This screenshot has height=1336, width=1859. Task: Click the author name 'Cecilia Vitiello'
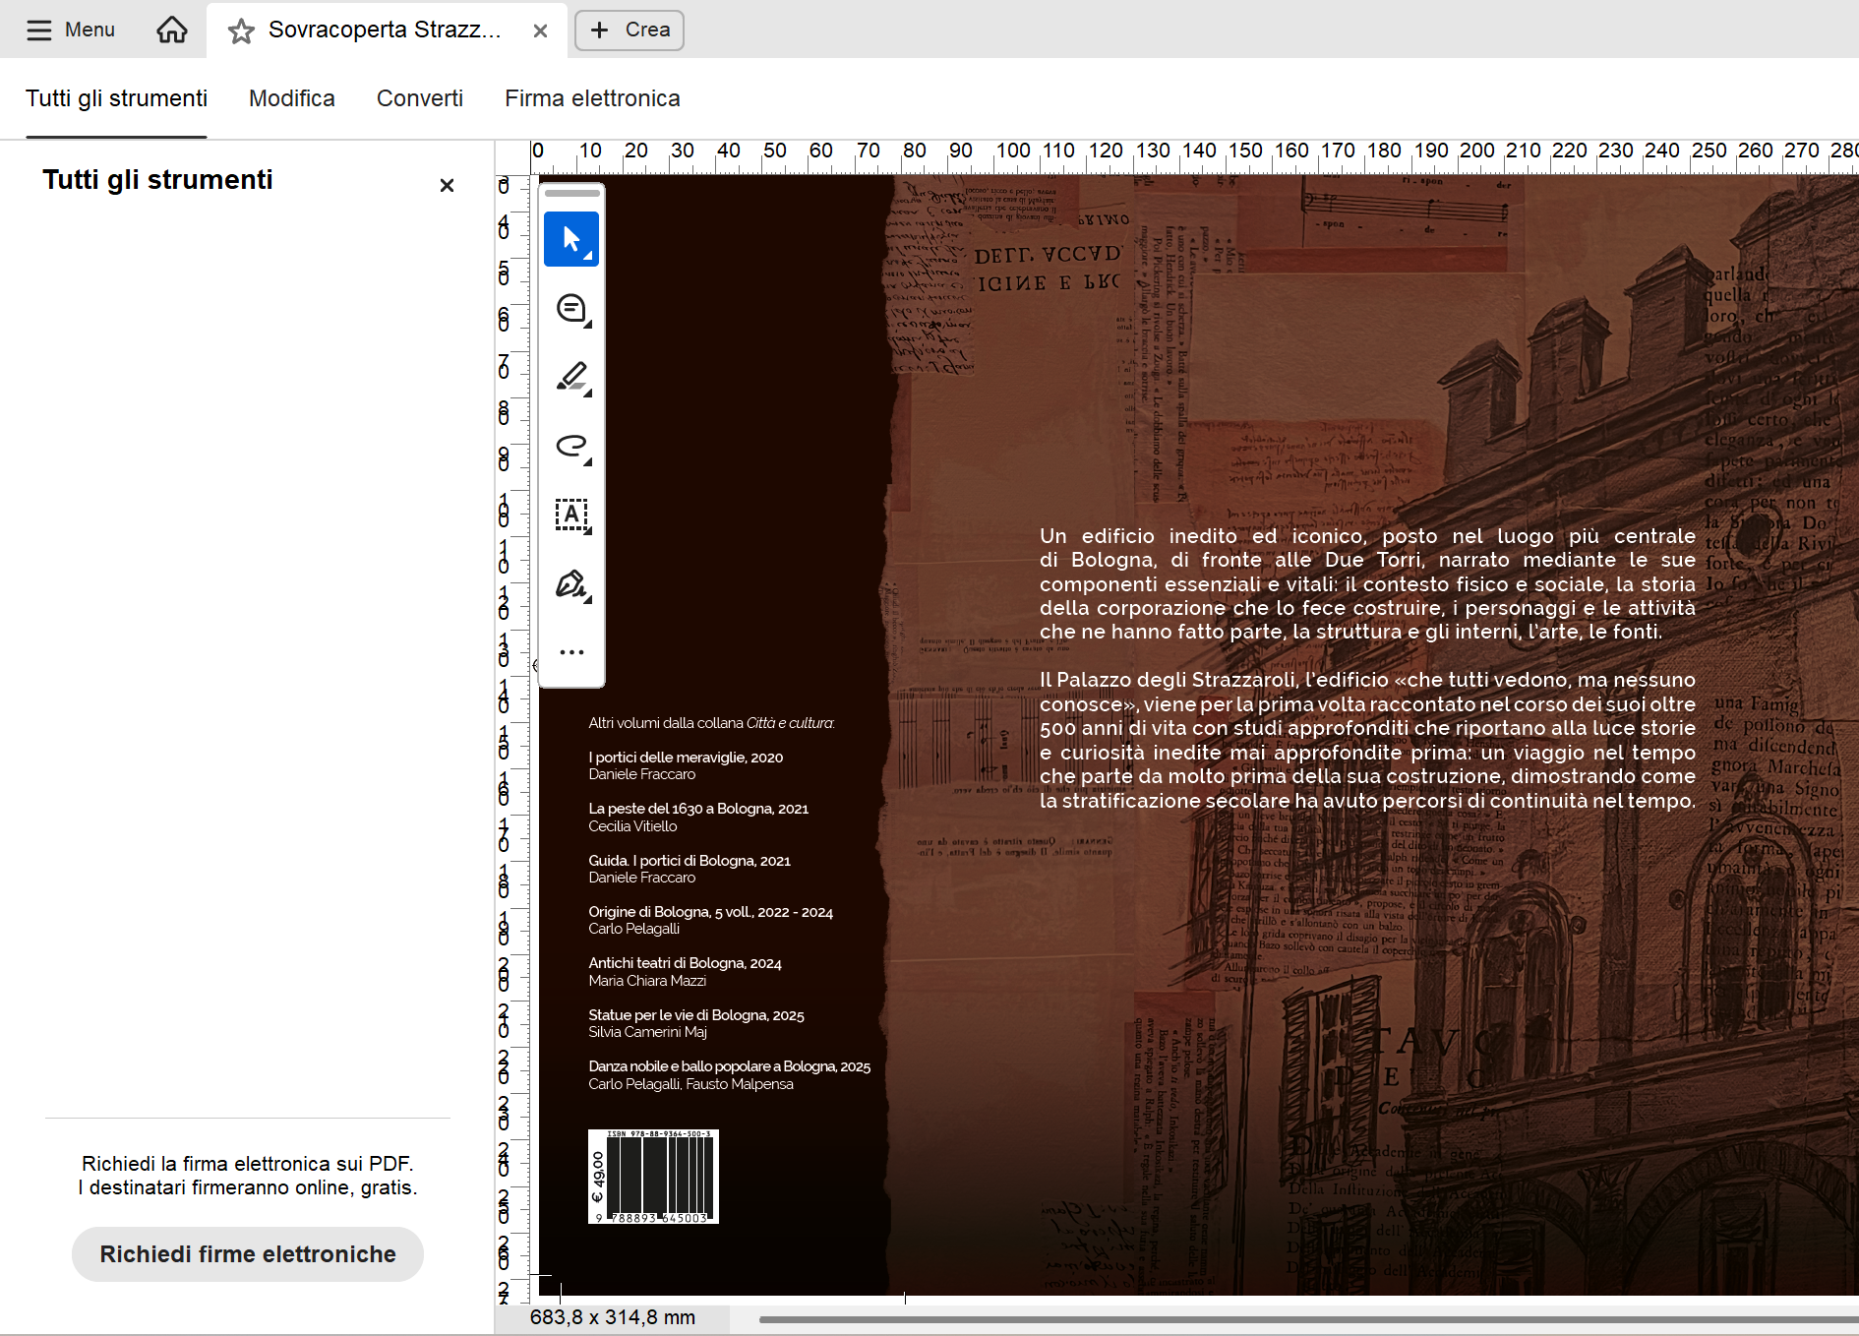pyautogui.click(x=632, y=826)
